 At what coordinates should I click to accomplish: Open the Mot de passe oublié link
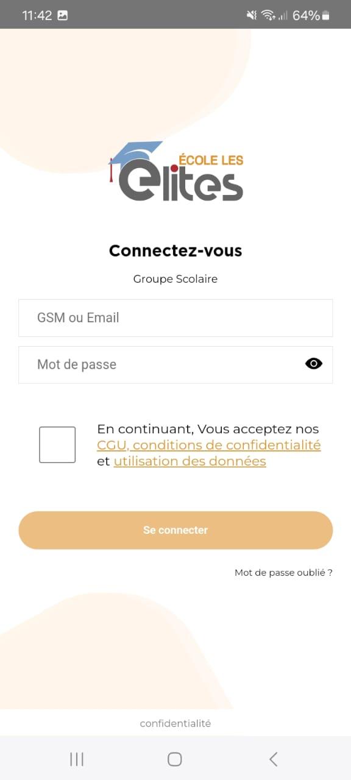283,573
